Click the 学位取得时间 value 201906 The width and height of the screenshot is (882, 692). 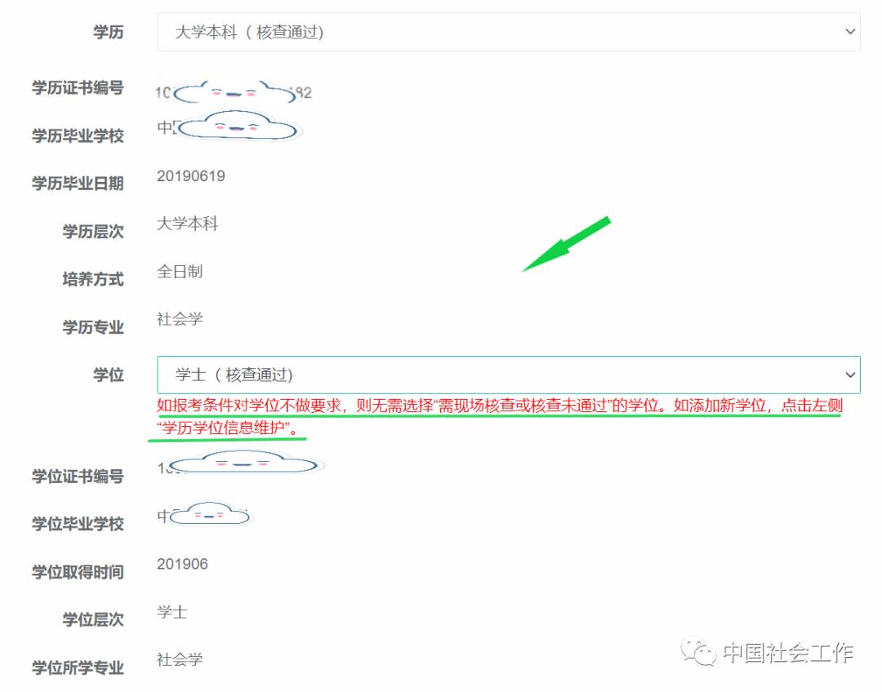coord(182,564)
